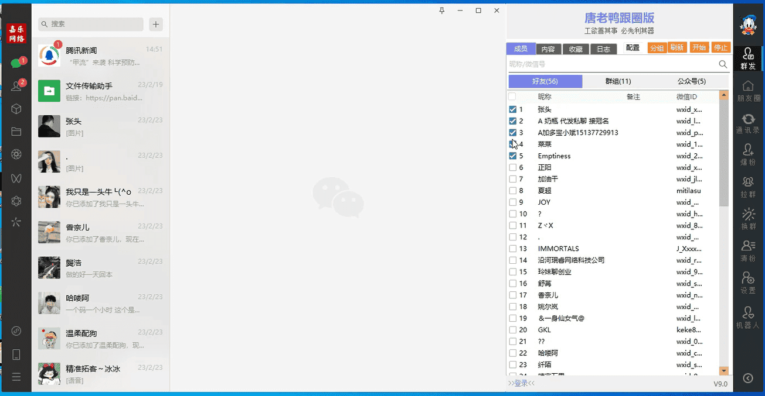The width and height of the screenshot is (765, 396).
Task: Check the box for JOY
Action: click(x=512, y=202)
